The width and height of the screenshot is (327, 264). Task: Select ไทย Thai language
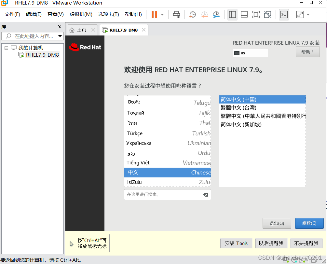(168, 123)
